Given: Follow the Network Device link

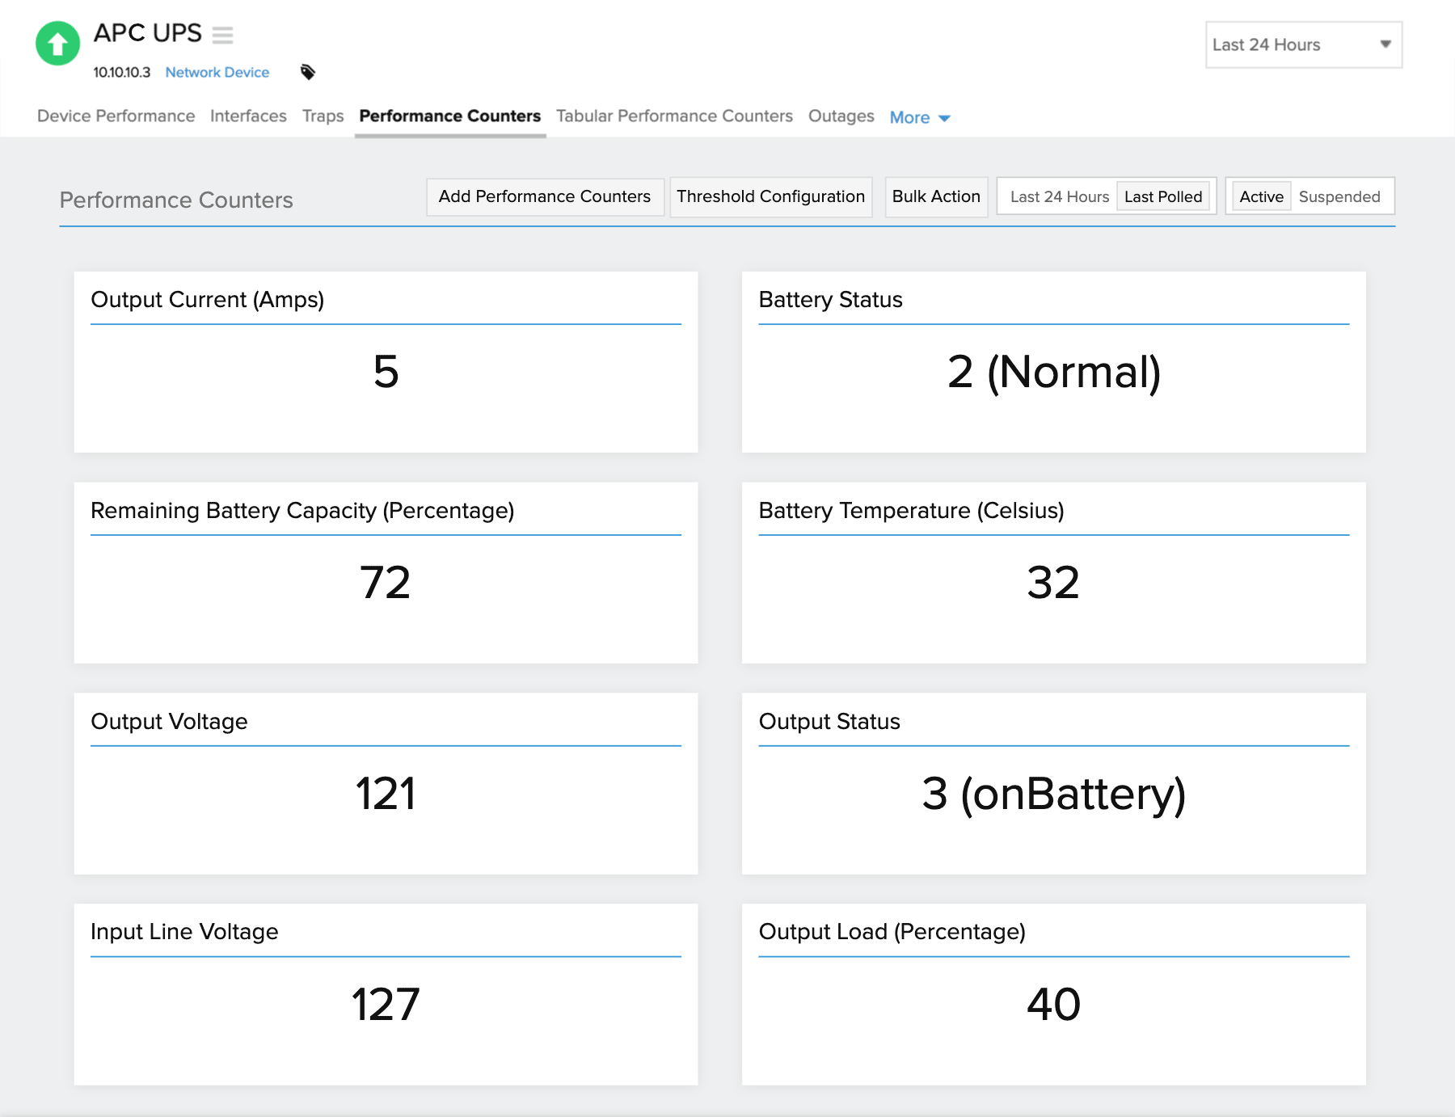Looking at the screenshot, I should coord(217,72).
